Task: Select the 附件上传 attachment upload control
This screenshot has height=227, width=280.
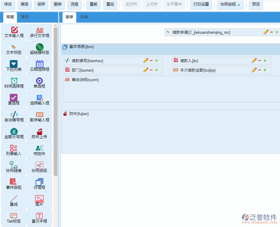Action: [39, 133]
